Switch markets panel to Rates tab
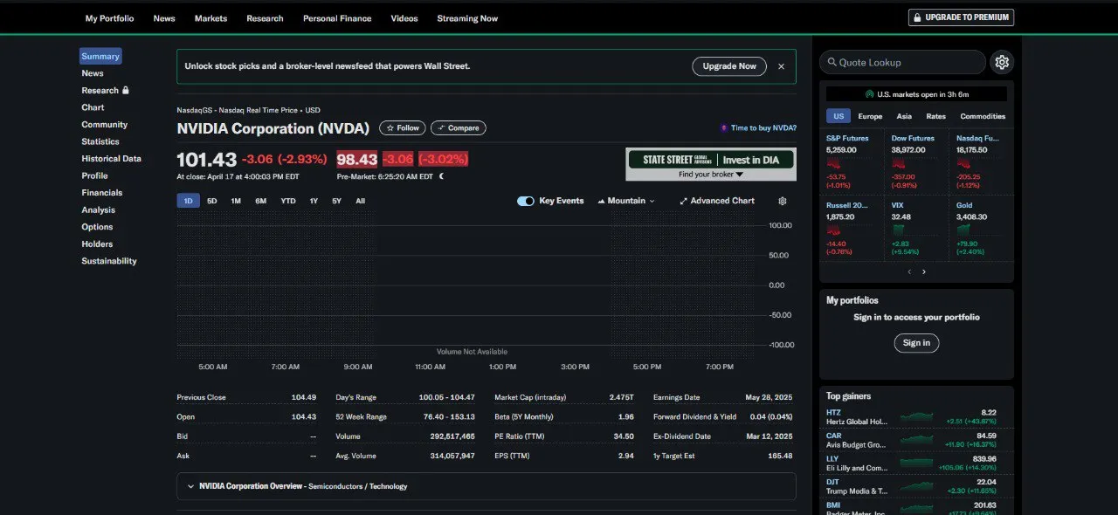 (x=936, y=116)
